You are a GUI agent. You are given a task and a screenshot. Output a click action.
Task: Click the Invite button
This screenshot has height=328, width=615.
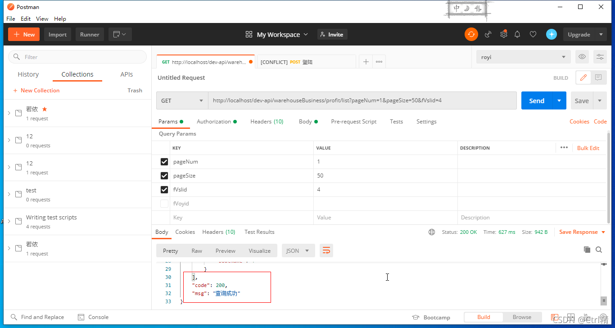tap(332, 34)
